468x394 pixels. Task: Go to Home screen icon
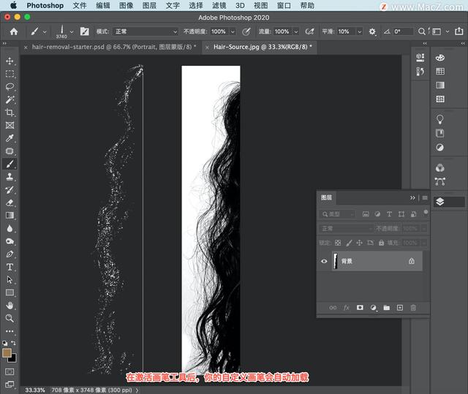point(14,31)
